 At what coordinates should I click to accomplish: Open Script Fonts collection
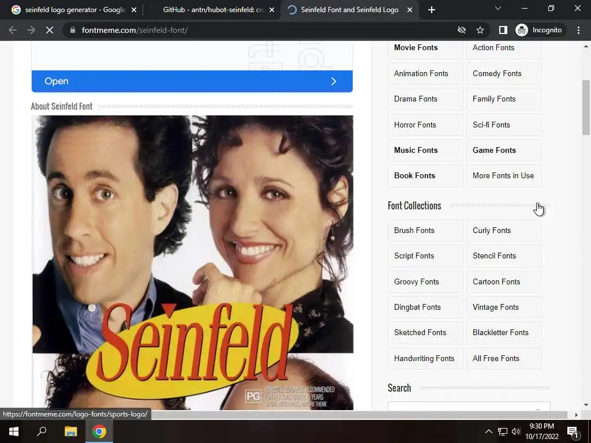pyautogui.click(x=425, y=256)
